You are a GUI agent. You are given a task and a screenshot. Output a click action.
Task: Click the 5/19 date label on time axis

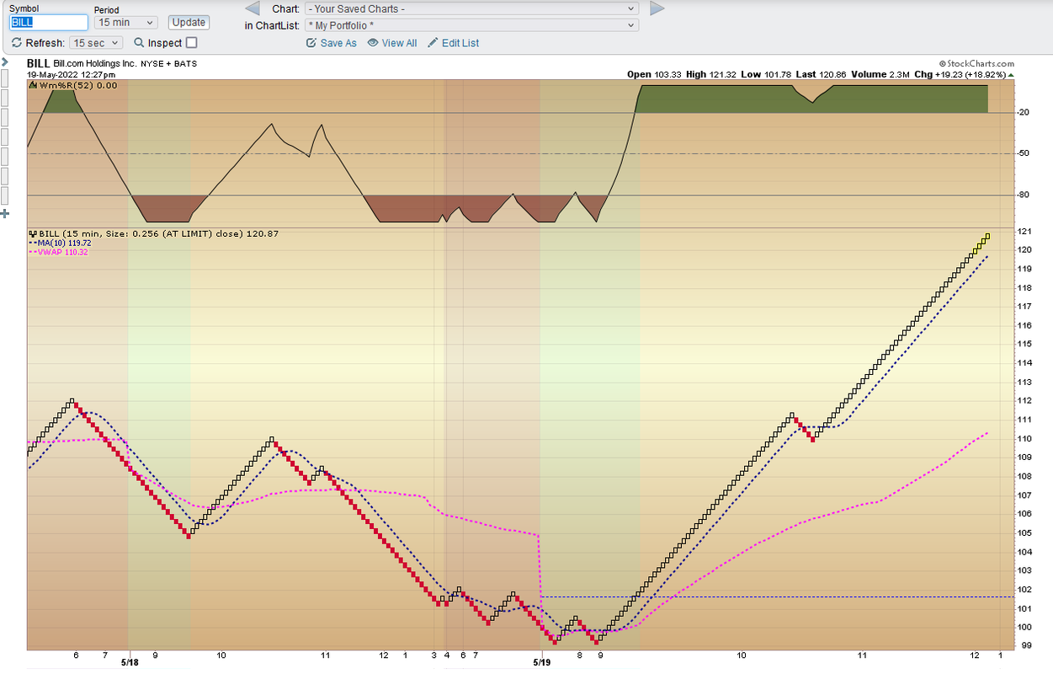pos(542,663)
